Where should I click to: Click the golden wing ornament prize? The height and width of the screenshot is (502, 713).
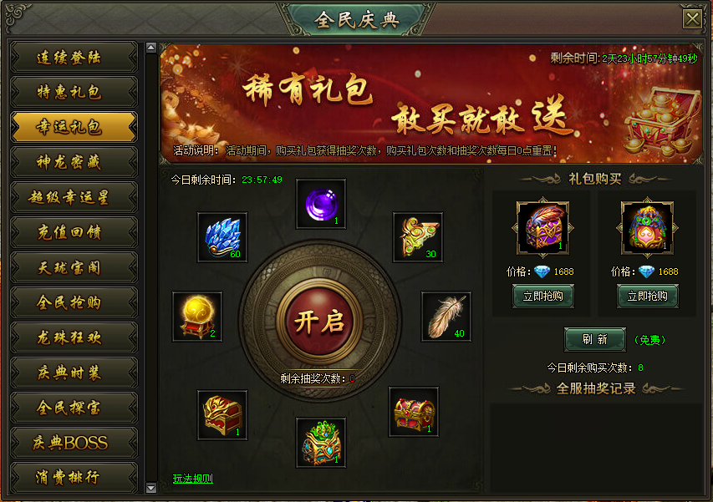418,237
